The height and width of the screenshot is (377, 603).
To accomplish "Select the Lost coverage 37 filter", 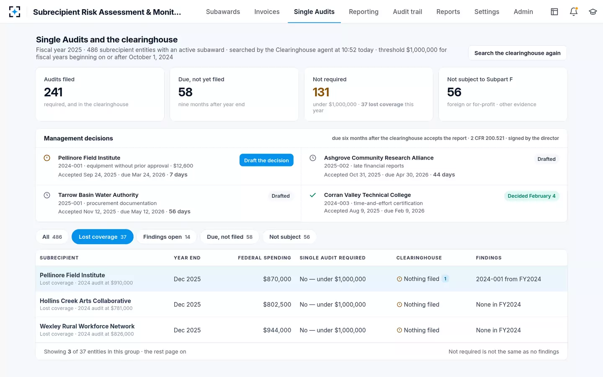I will pos(103,237).
